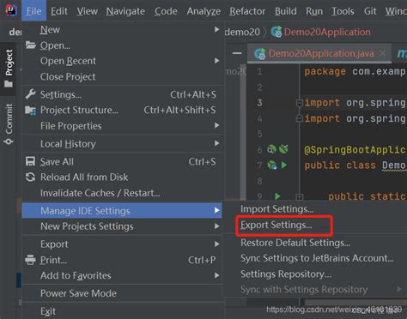Click the Print printer icon
Image resolution: width=407 pixels, height=319 pixels.
[x=30, y=260]
